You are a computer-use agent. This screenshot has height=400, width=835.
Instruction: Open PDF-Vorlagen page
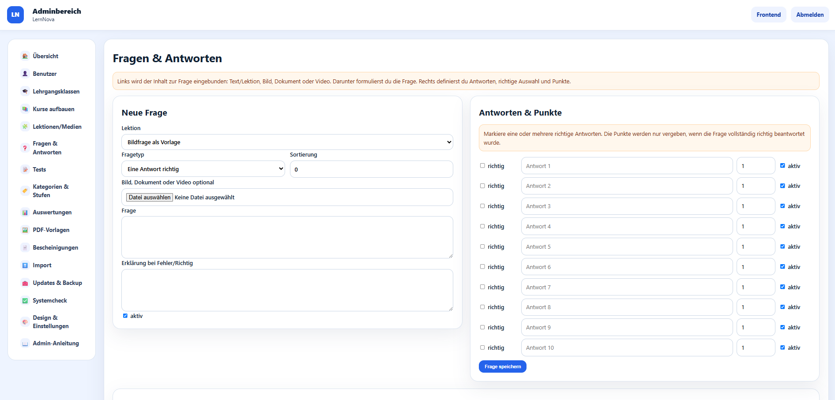pos(52,230)
